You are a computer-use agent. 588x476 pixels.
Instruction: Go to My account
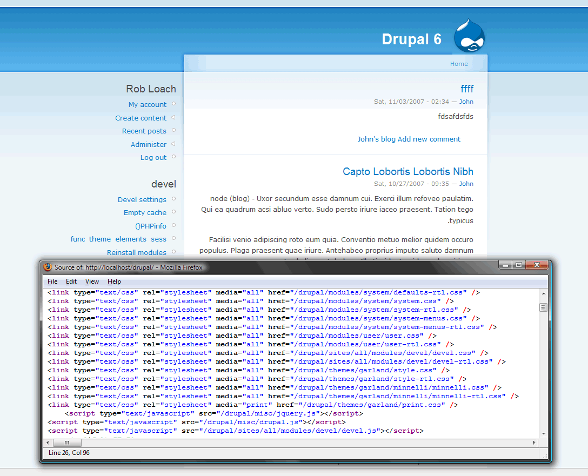147,105
